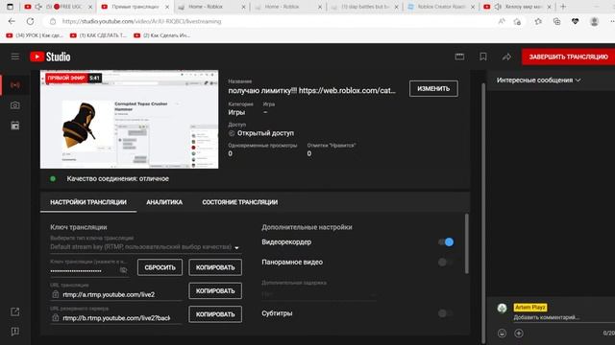Click the browser address bar URL

click(141, 21)
